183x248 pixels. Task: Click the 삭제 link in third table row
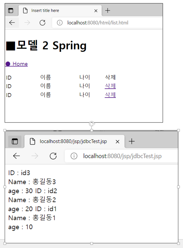(x=110, y=95)
